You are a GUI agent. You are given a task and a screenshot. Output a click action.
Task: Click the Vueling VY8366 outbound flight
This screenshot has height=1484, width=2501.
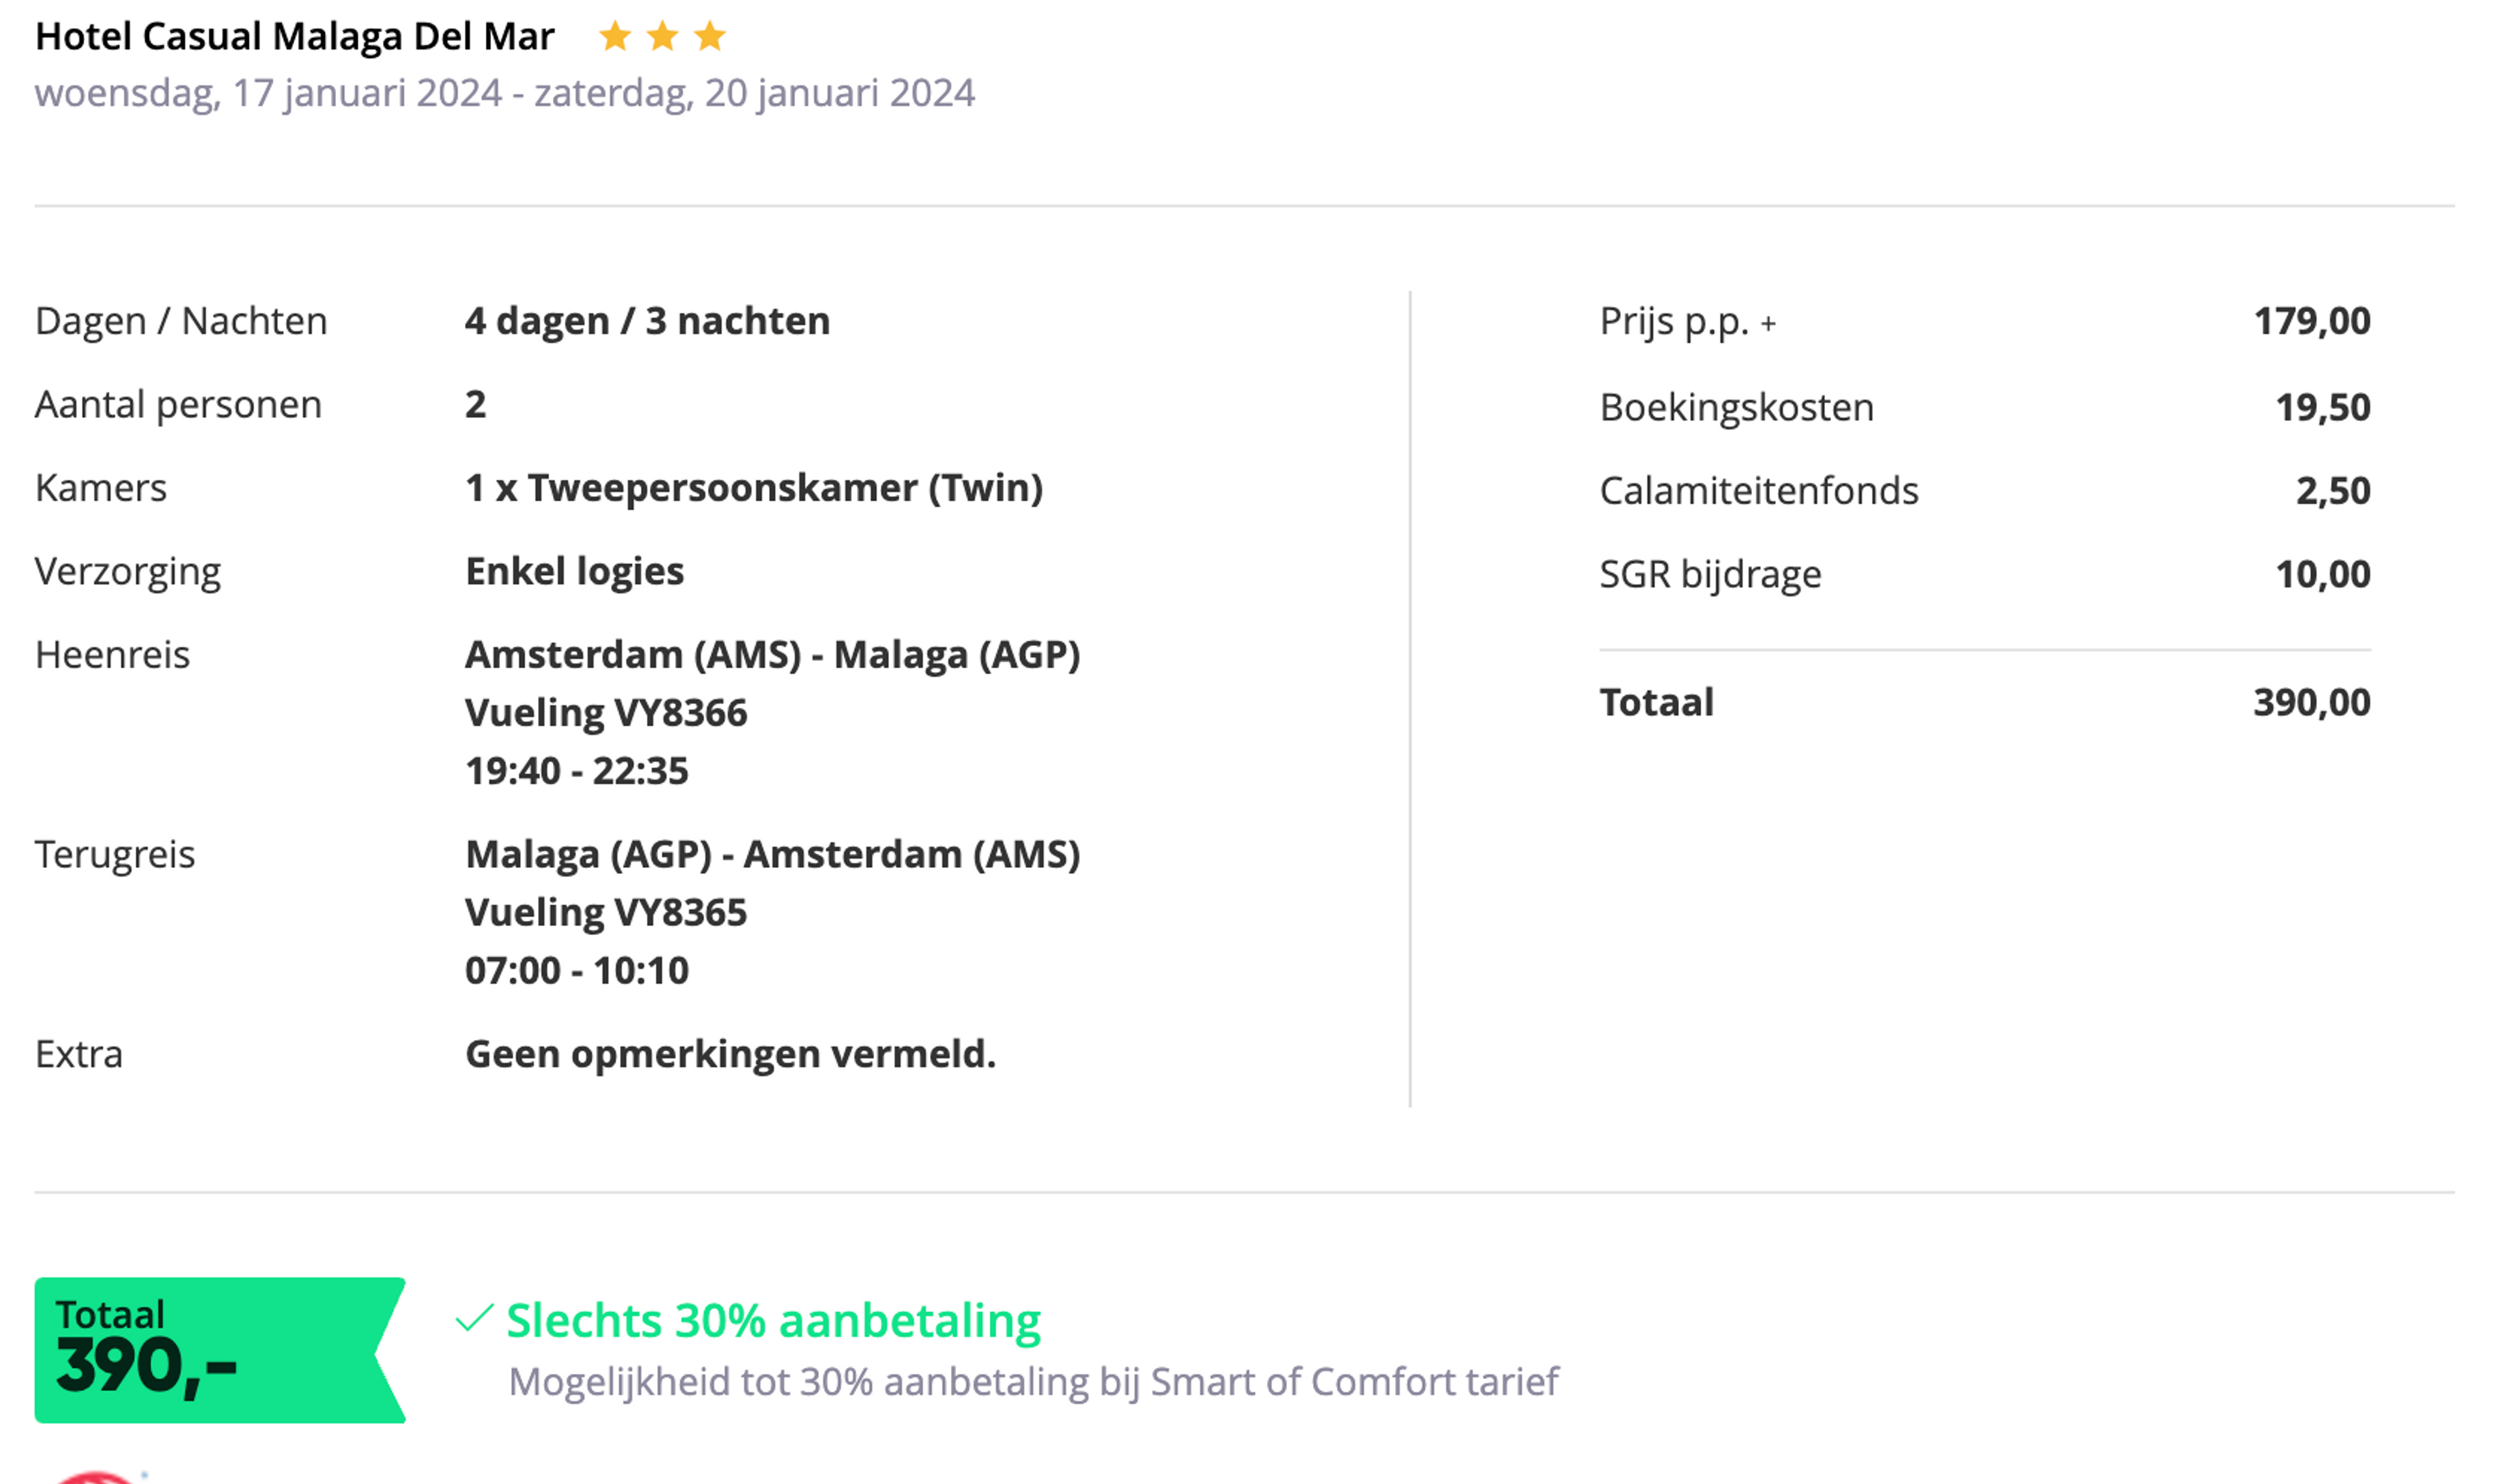(606, 713)
